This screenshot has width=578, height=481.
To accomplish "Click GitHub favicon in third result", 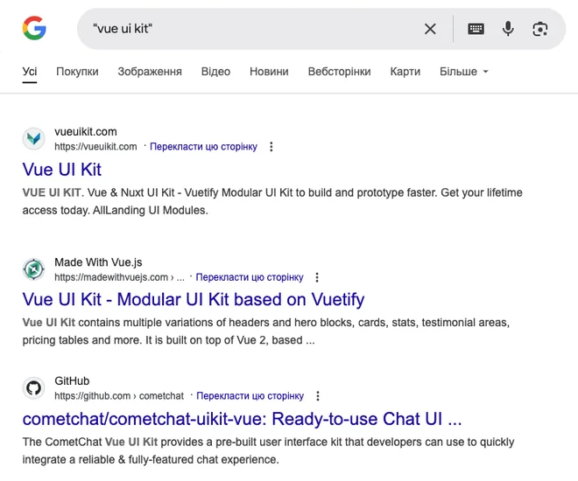I will pyautogui.click(x=34, y=388).
